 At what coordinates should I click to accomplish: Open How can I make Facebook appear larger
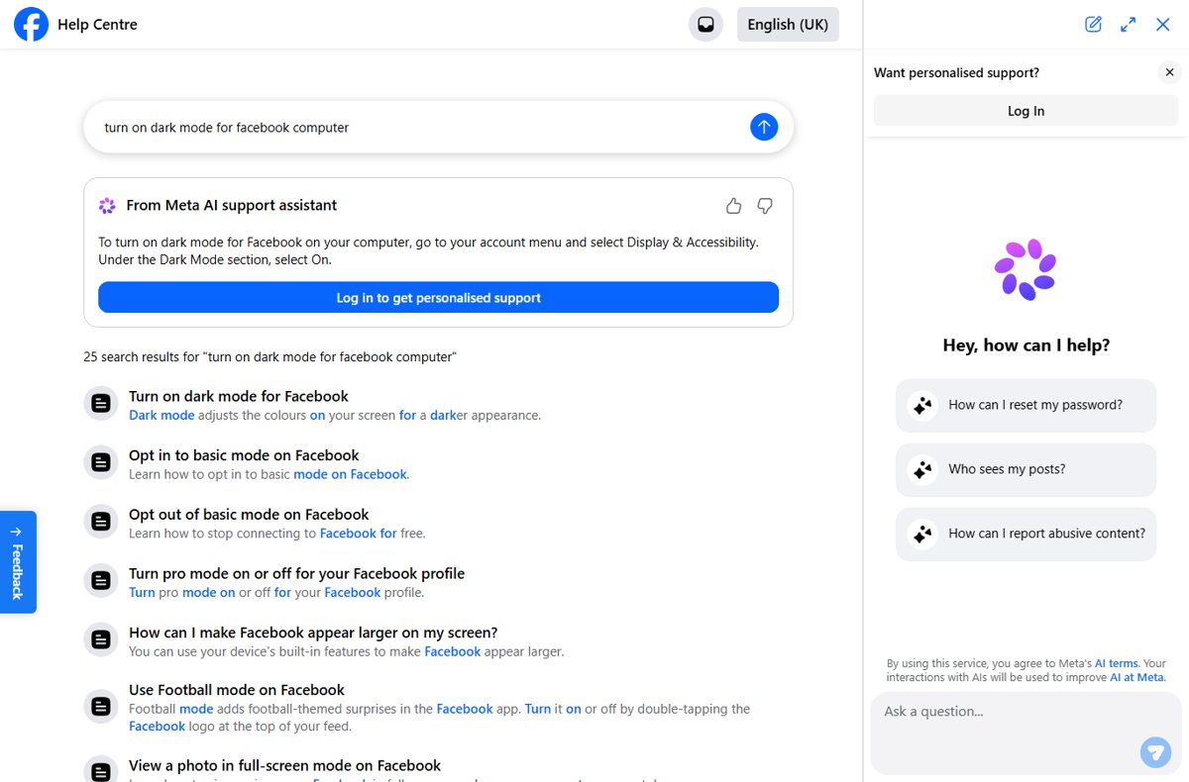(x=313, y=632)
